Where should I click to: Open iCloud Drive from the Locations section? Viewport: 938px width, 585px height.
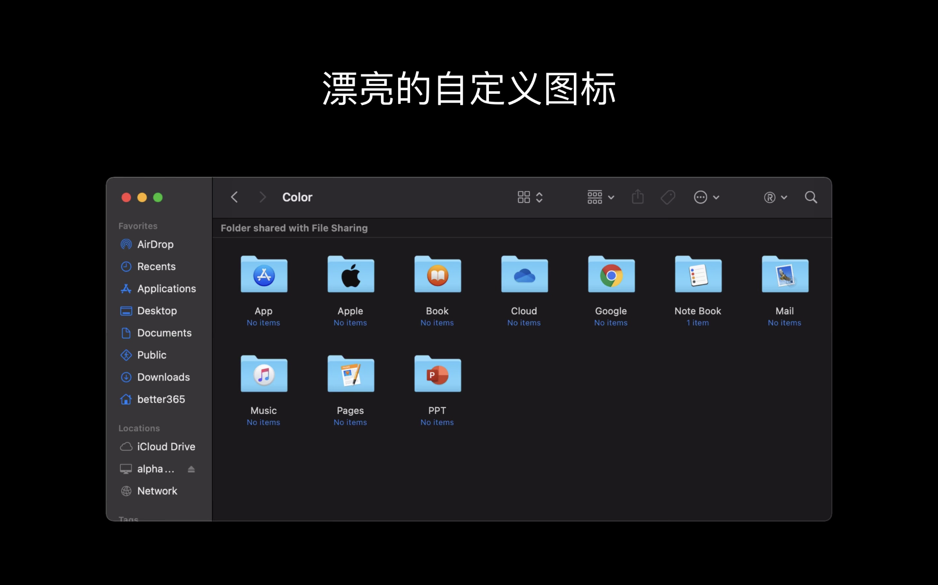[166, 446]
